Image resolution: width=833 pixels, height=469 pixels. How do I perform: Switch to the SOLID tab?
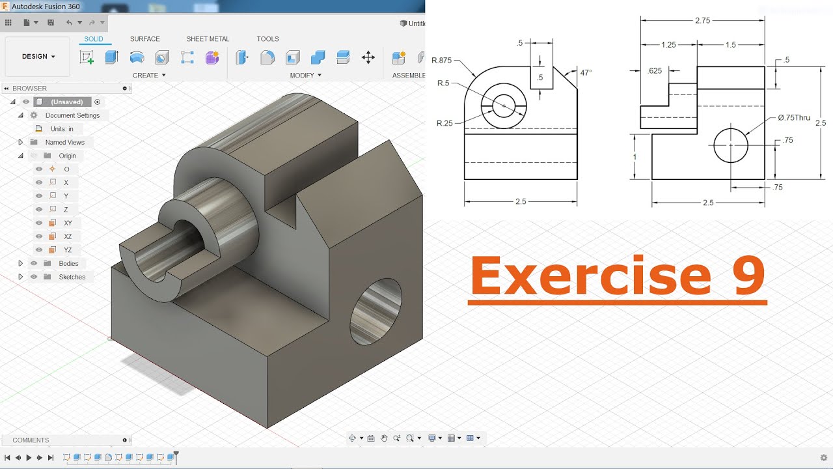(94, 39)
